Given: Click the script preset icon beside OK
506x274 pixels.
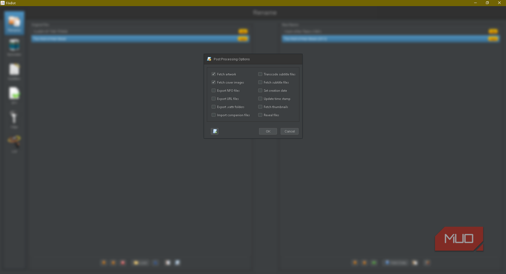Looking at the screenshot, I should point(215,131).
